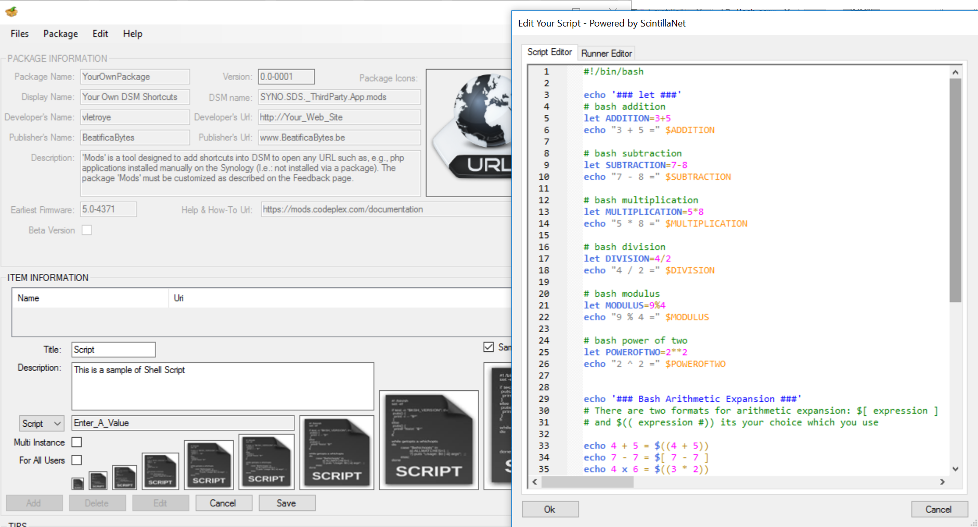
Task: Click the third-smallest Script icon thumbnail
Action: click(124, 478)
